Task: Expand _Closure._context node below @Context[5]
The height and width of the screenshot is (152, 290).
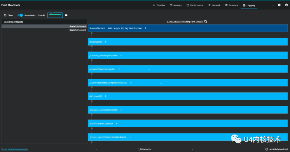Action: coord(121,110)
